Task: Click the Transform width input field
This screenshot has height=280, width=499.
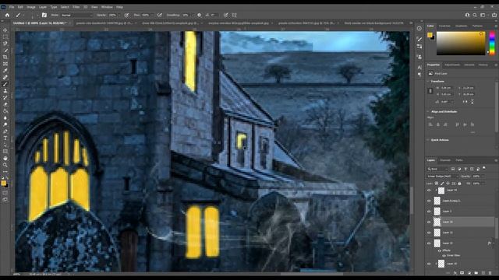Action: [447, 88]
